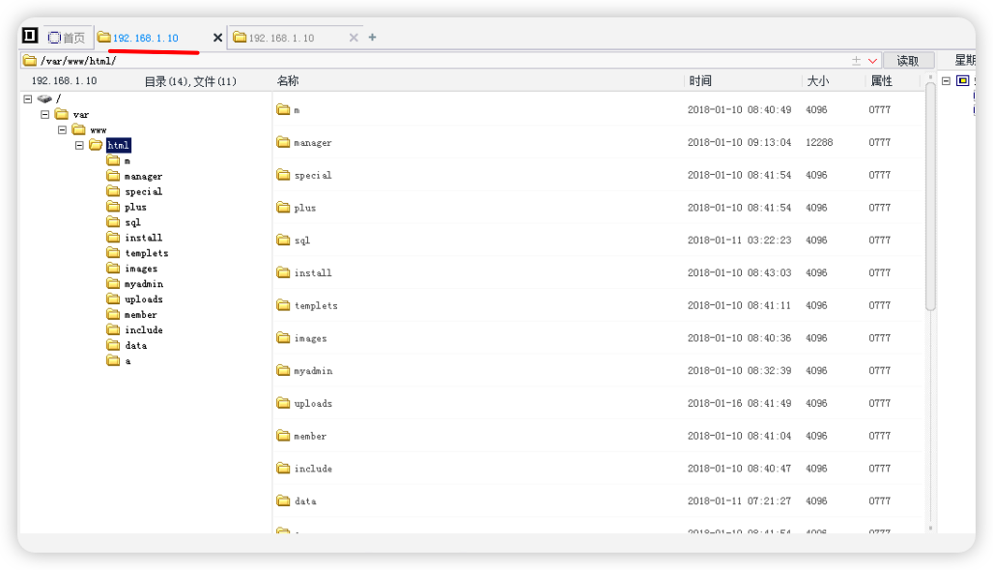Click sql folder icon in the directory tree
Viewport: 993px width, 570px height.
tap(113, 222)
